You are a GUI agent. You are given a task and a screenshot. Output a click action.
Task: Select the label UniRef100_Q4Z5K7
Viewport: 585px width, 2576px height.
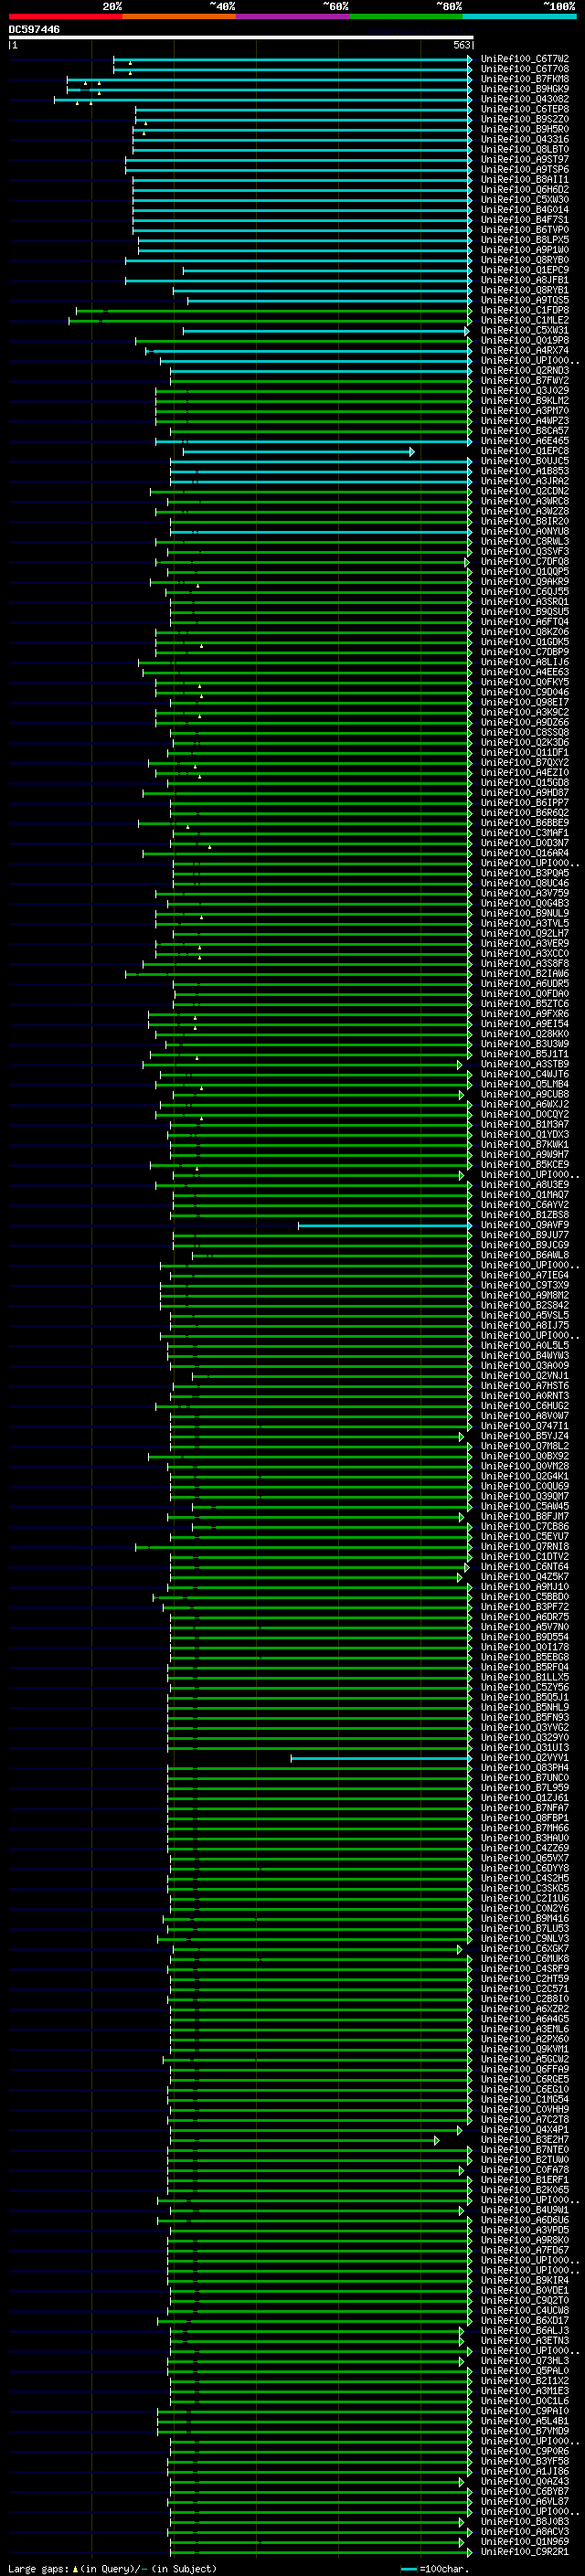click(x=524, y=1576)
